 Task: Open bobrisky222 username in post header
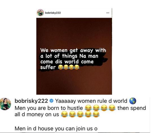pos(53,13)
